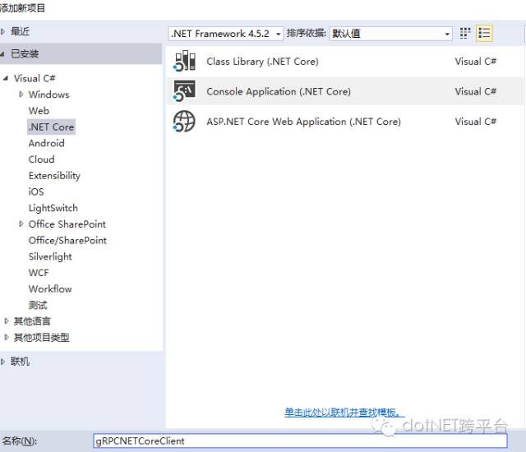Expand the 最近 section
Viewport: 526px width, 452px height.
click(x=2, y=31)
